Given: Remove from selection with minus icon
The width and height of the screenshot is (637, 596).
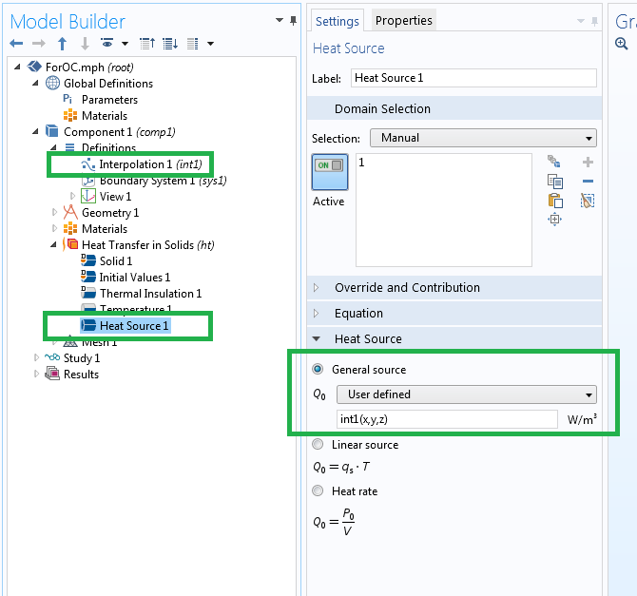Looking at the screenshot, I should (x=588, y=182).
